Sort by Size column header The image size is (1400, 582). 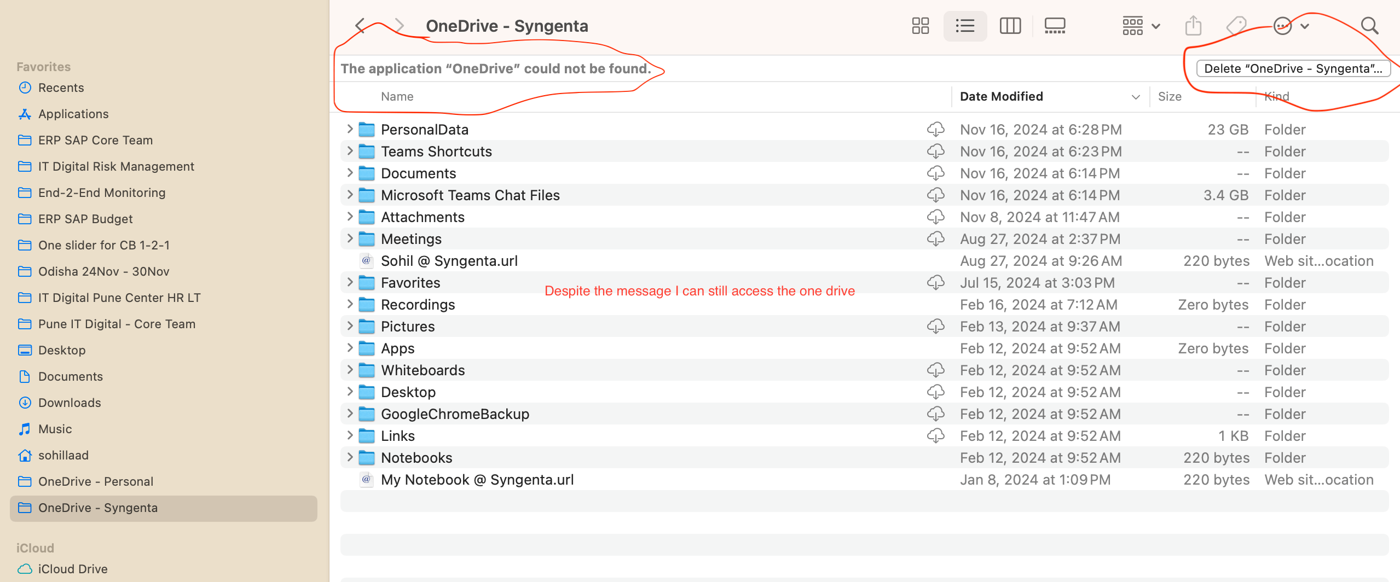(x=1170, y=96)
